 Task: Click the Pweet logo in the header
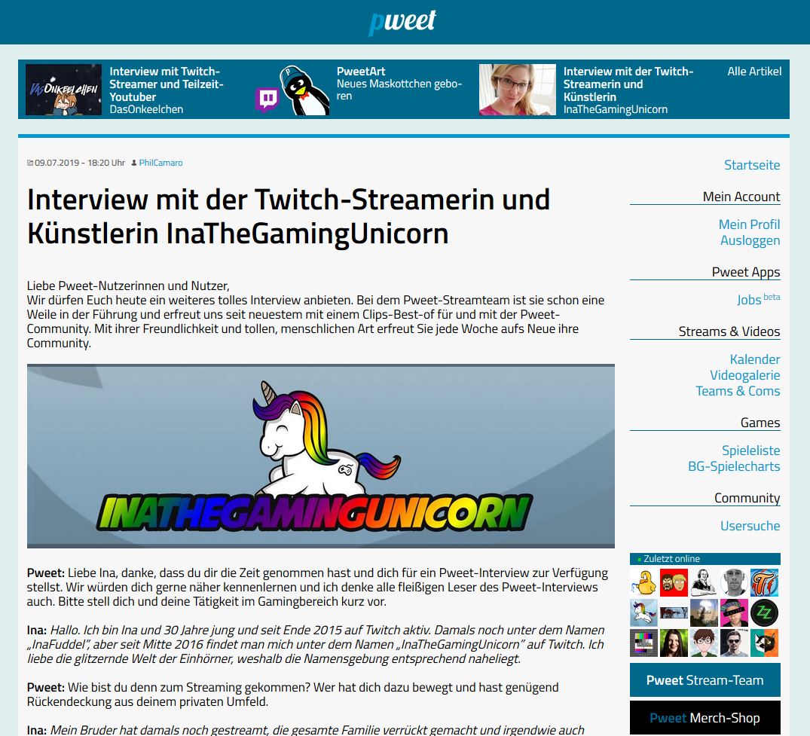point(402,22)
